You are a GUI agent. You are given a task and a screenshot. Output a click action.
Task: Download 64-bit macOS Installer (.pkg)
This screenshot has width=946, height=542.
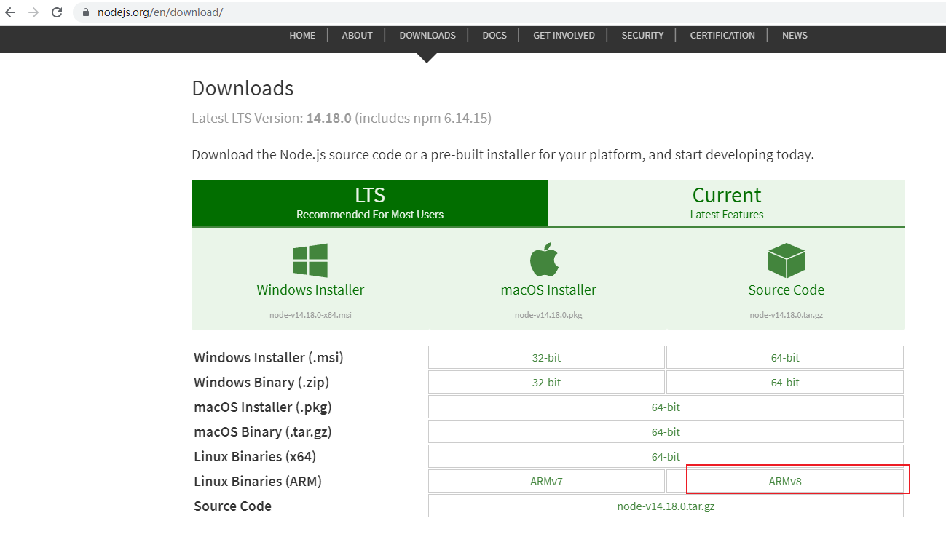tap(666, 407)
